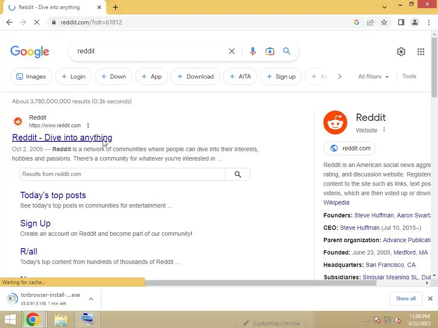
Task: Open search Tools
Action: click(x=409, y=76)
